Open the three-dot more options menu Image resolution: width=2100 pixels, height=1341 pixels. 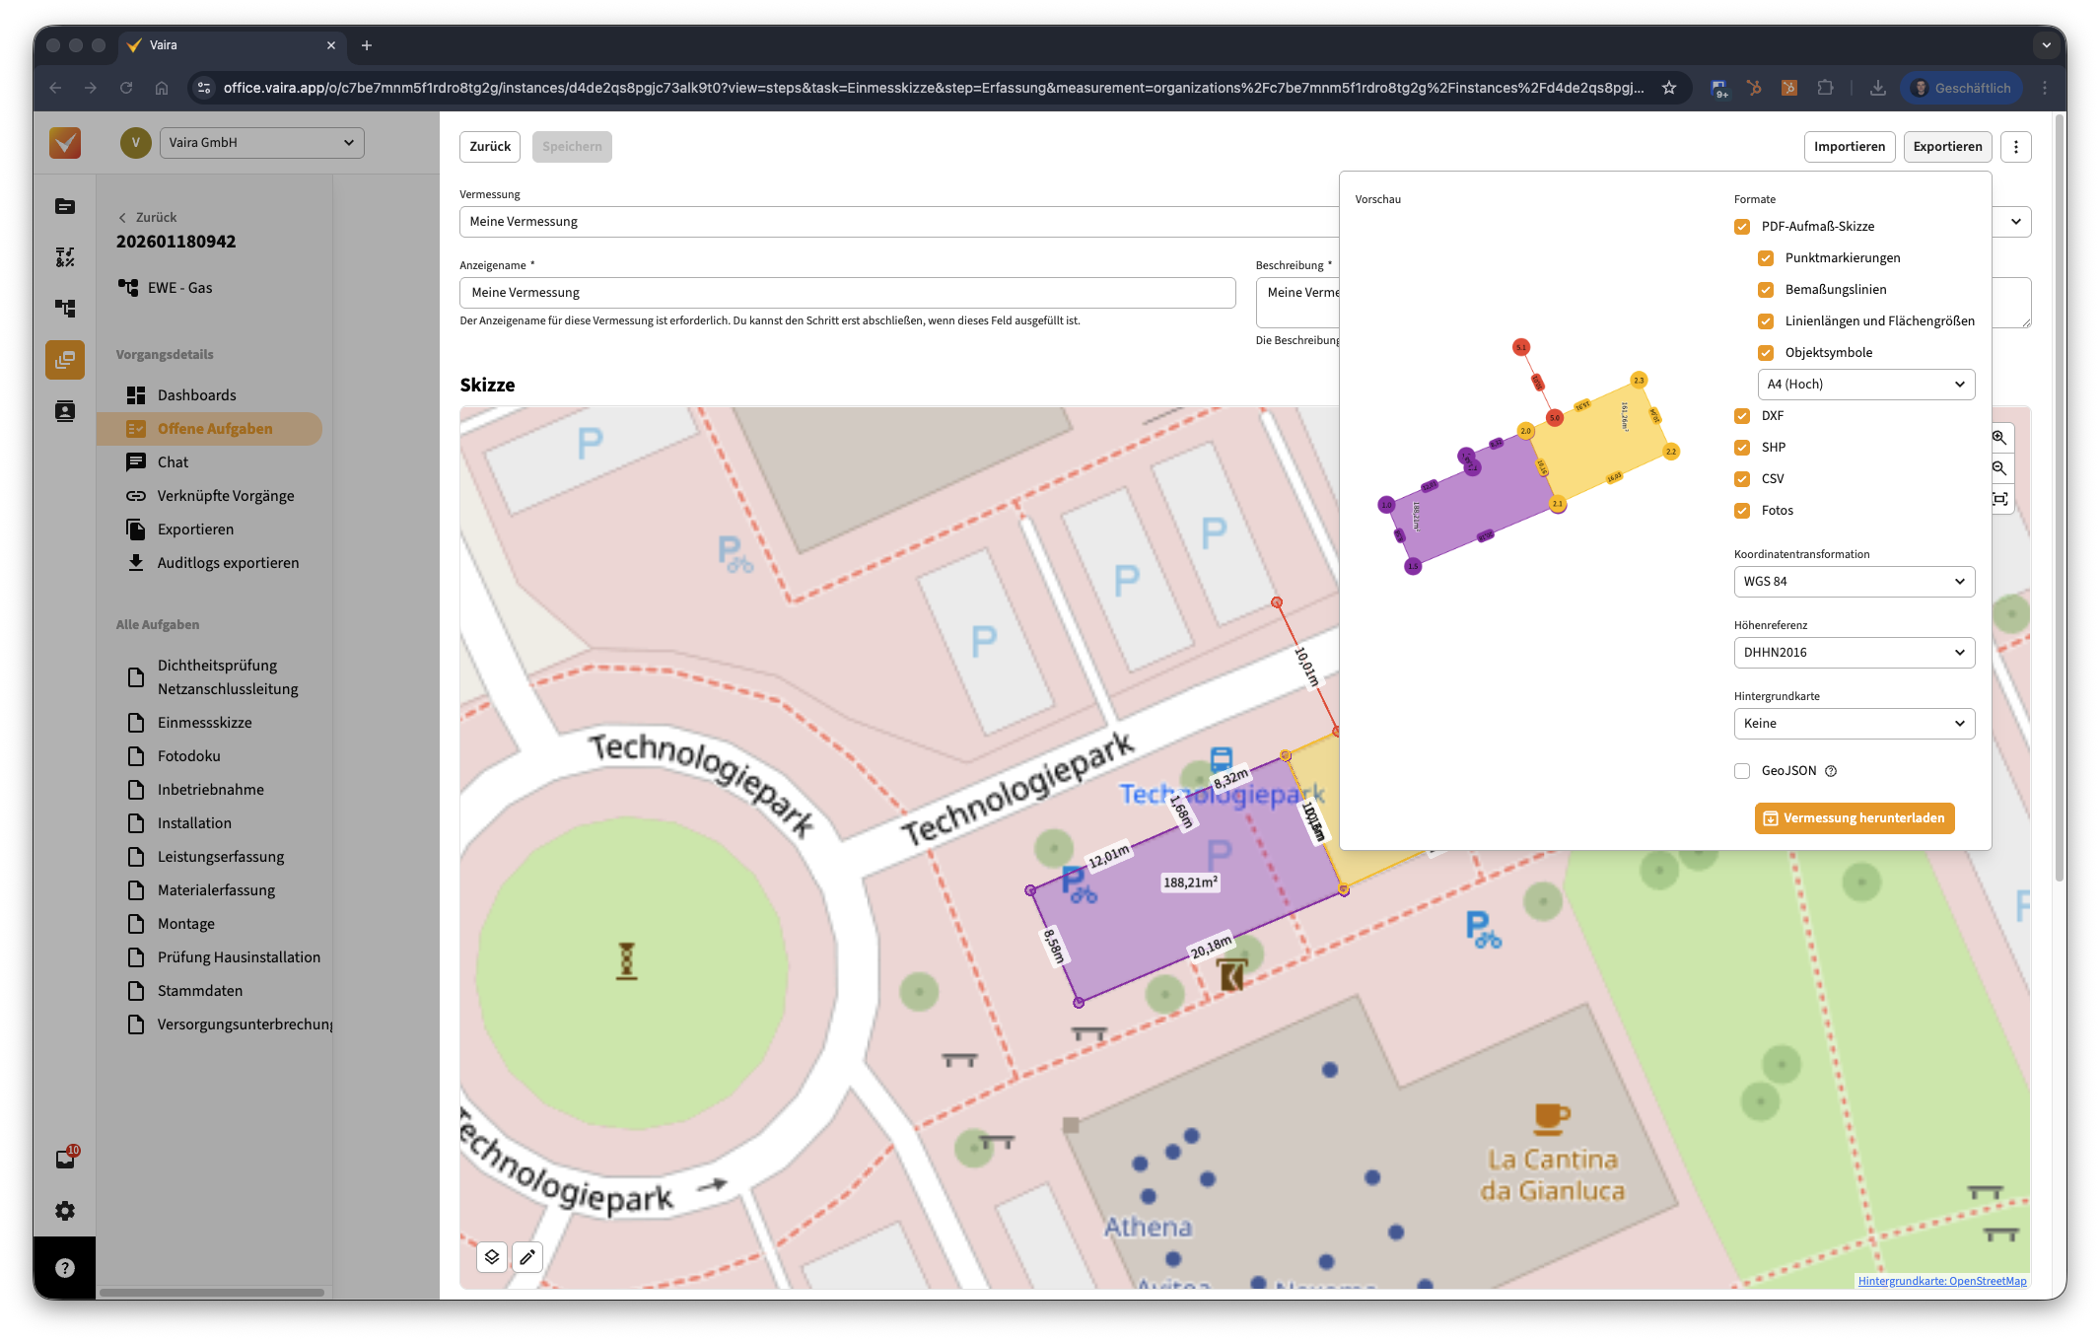pyautogui.click(x=2016, y=147)
